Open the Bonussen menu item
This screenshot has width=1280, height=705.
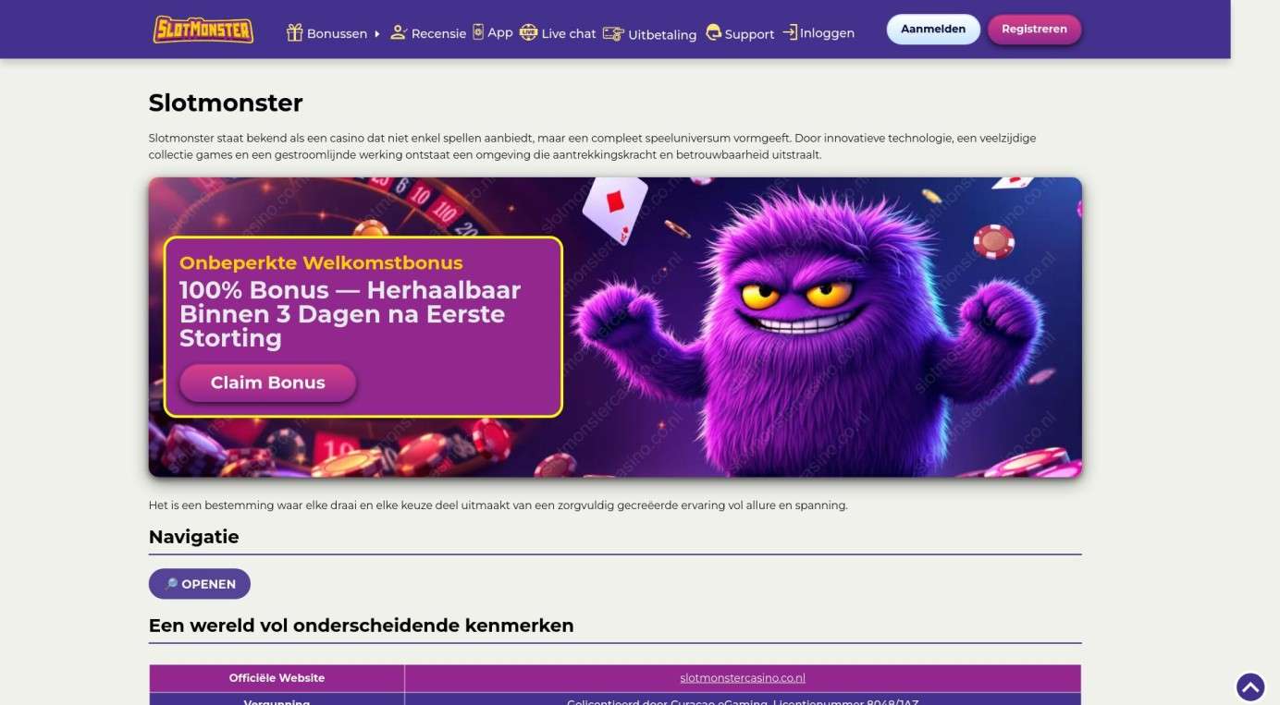pos(337,33)
